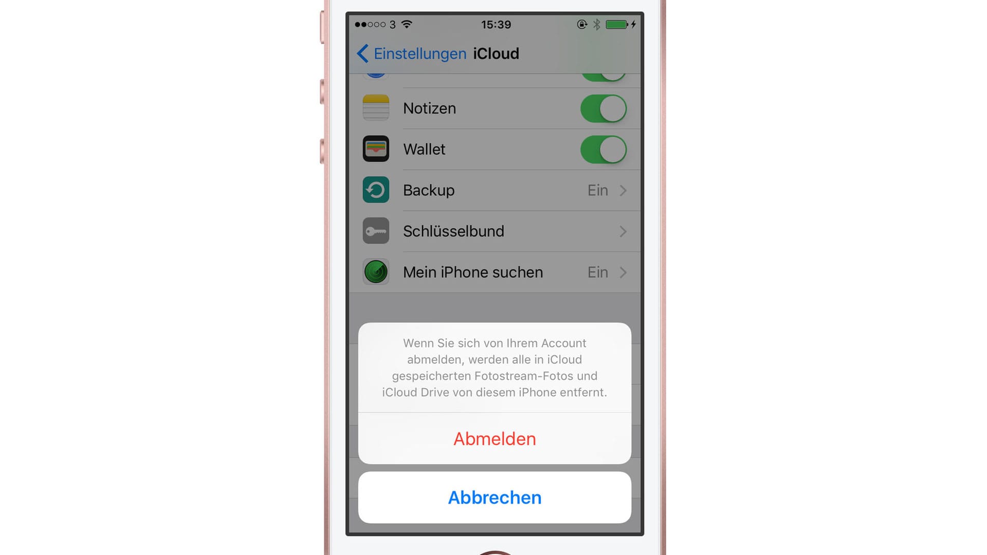
Task: Tap red Abmelden sign-out button
Action: pos(494,438)
